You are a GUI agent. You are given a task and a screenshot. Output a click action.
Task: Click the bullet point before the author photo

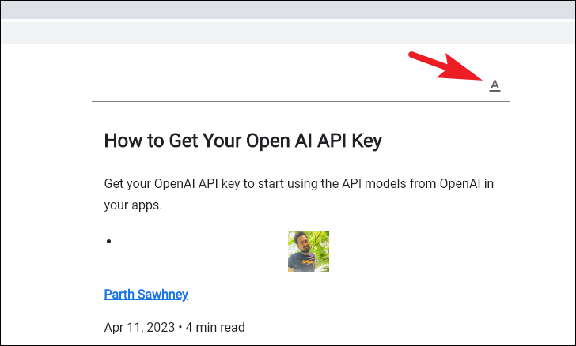[108, 241]
